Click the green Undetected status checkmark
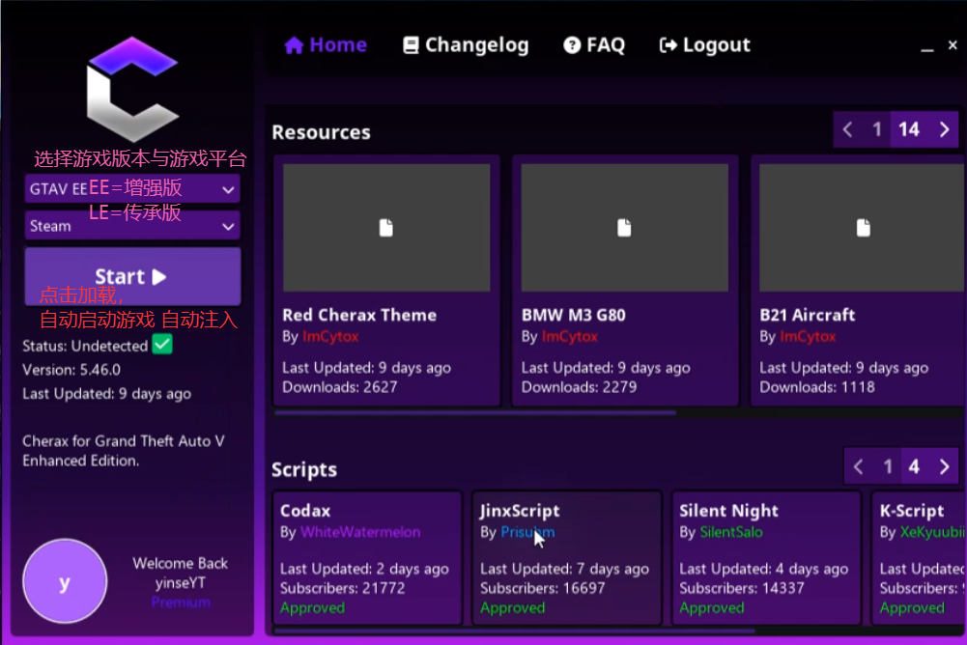The height and width of the screenshot is (645, 967). click(x=162, y=345)
